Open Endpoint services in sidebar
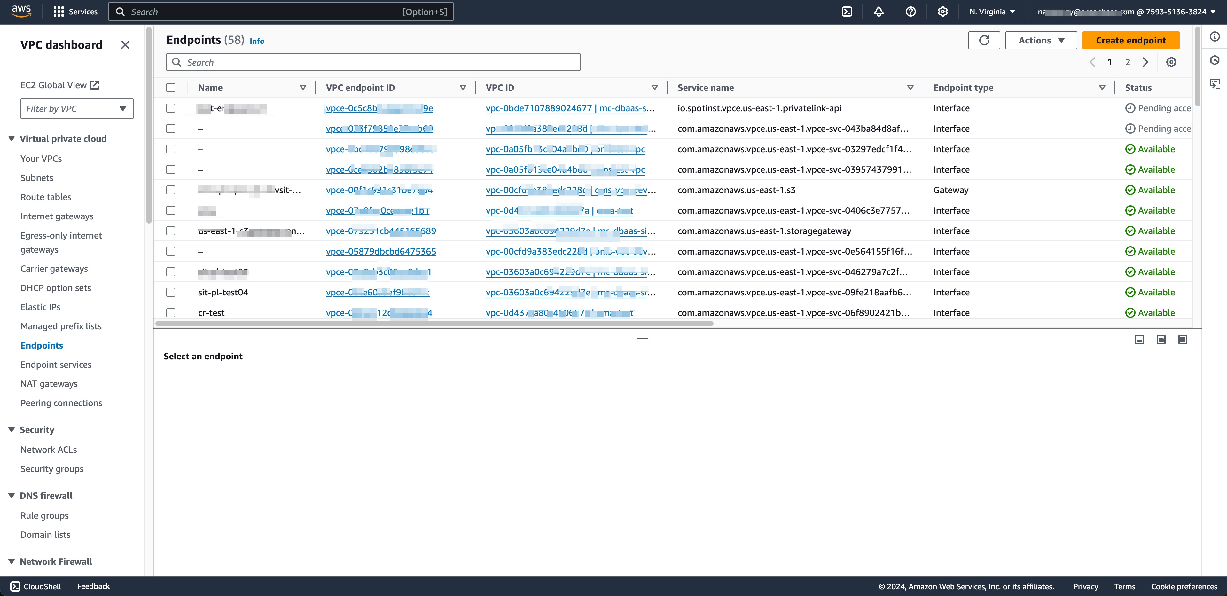This screenshot has width=1227, height=596. pyautogui.click(x=56, y=365)
